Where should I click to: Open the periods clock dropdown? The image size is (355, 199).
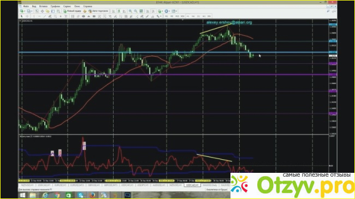coord(169,11)
